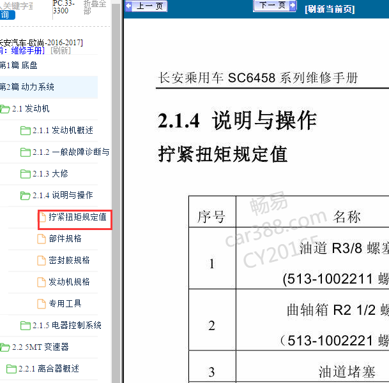Click sequence number 2 cell in table
Image resolution: width=389 pixels, height=383 pixels.
[x=212, y=319]
